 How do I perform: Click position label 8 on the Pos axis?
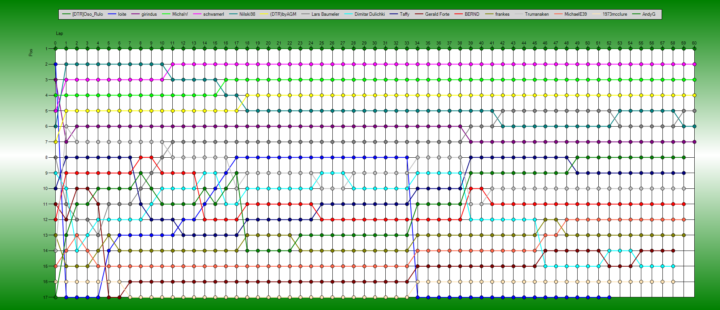(46, 157)
